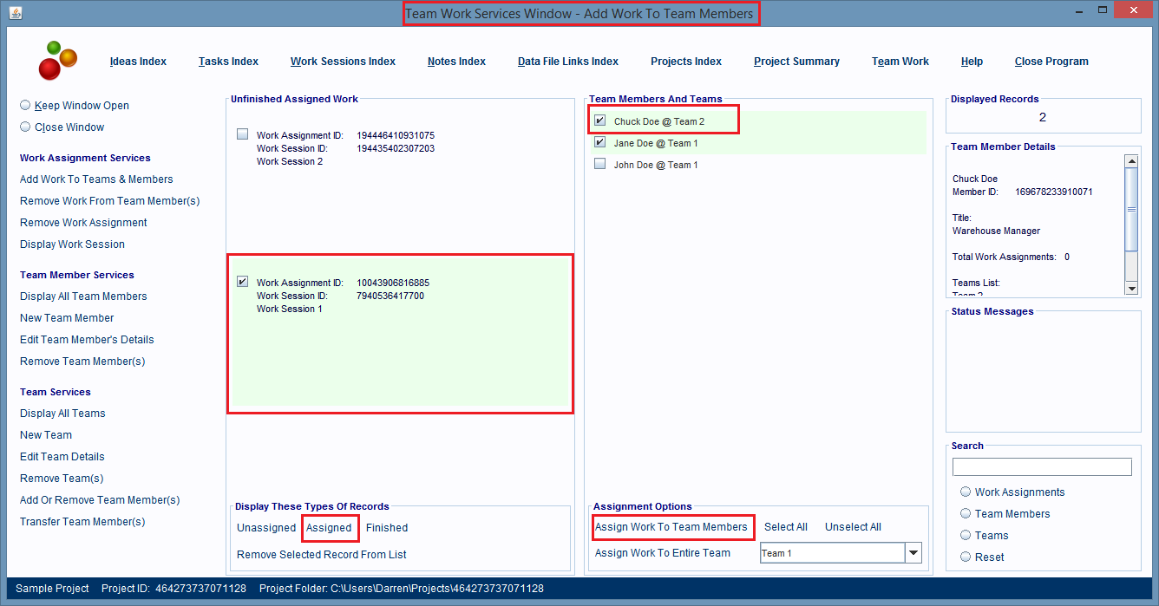Screen dimensions: 1159x606
Task: Click Add Or Remove Team Member(s)
Action: click(100, 500)
